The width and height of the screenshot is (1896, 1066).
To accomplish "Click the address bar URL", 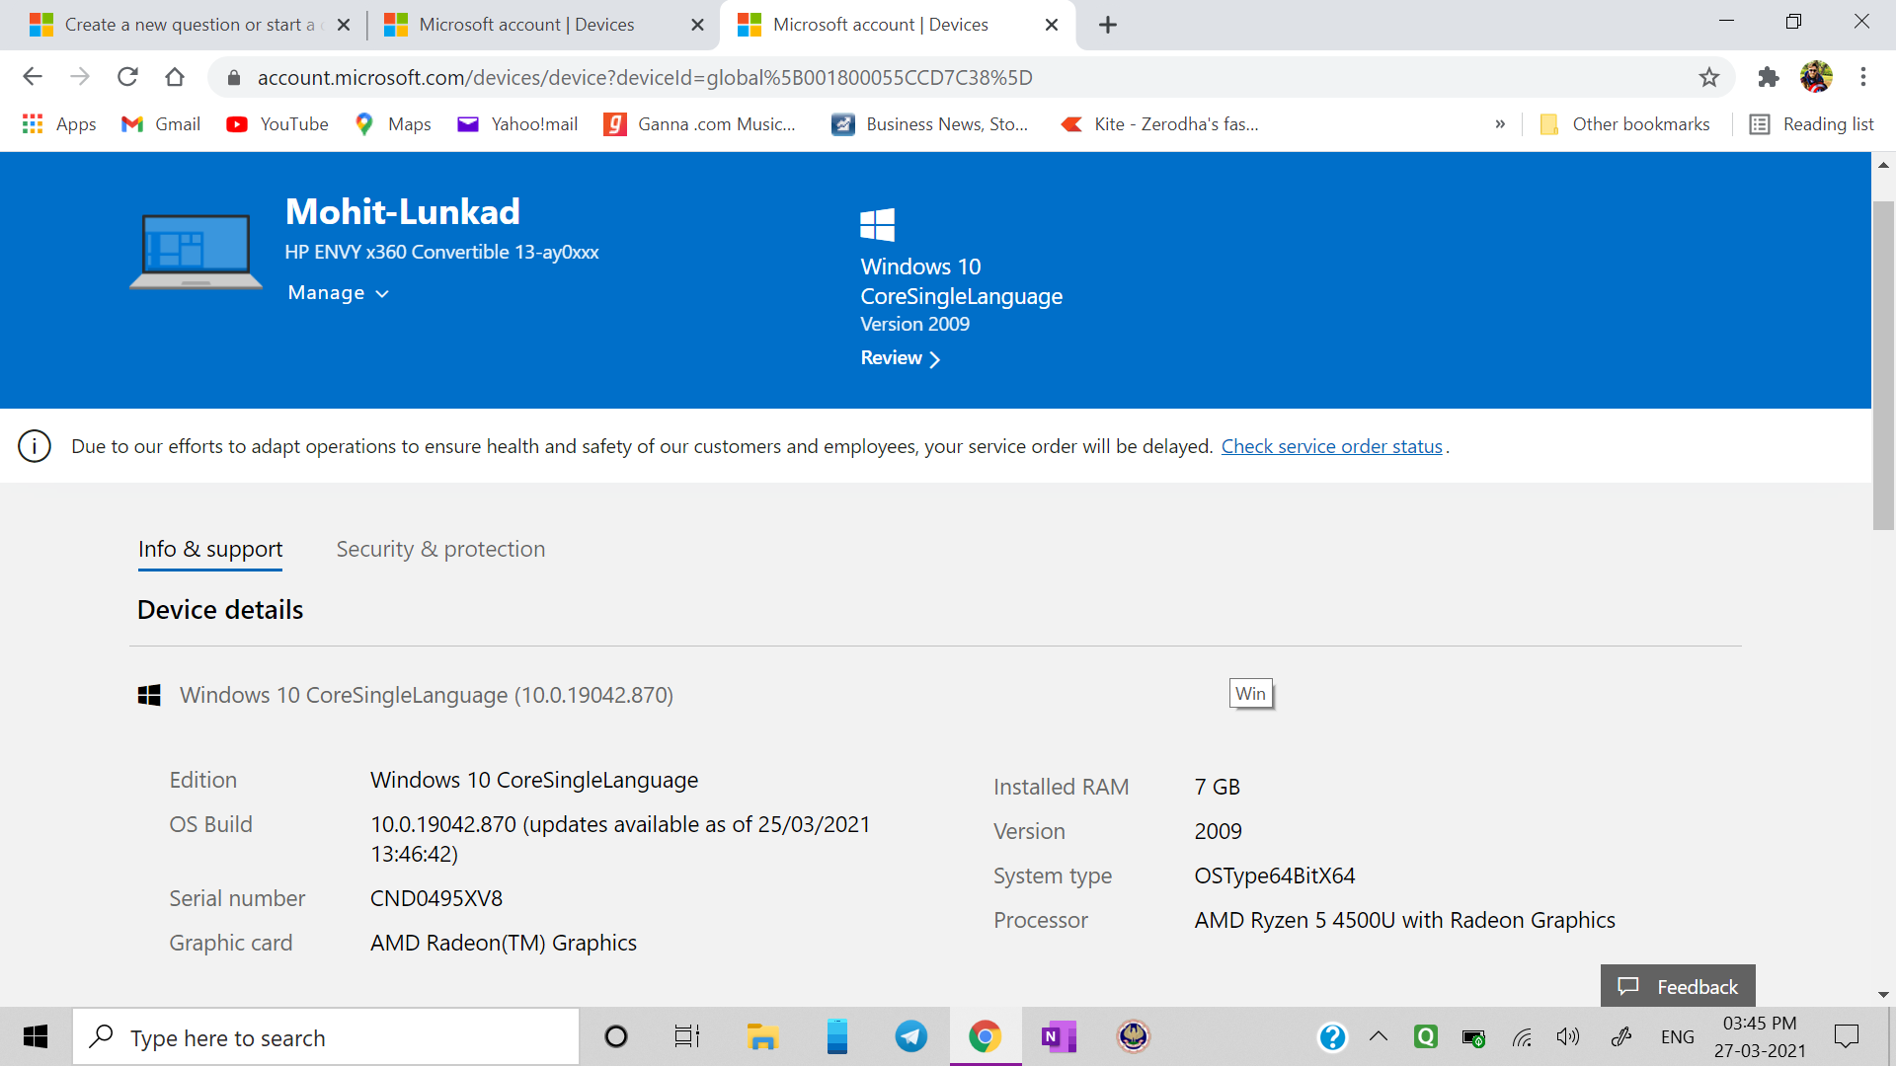I will click(645, 78).
